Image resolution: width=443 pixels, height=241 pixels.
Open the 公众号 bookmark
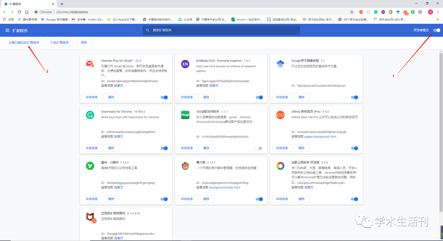(185, 20)
